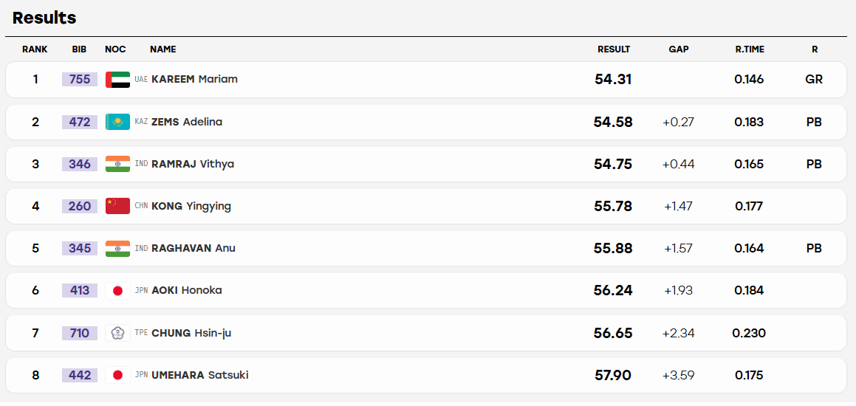
Task: Click the Kazakhstan flag icon beside Zems
Action: pyautogui.click(x=117, y=122)
